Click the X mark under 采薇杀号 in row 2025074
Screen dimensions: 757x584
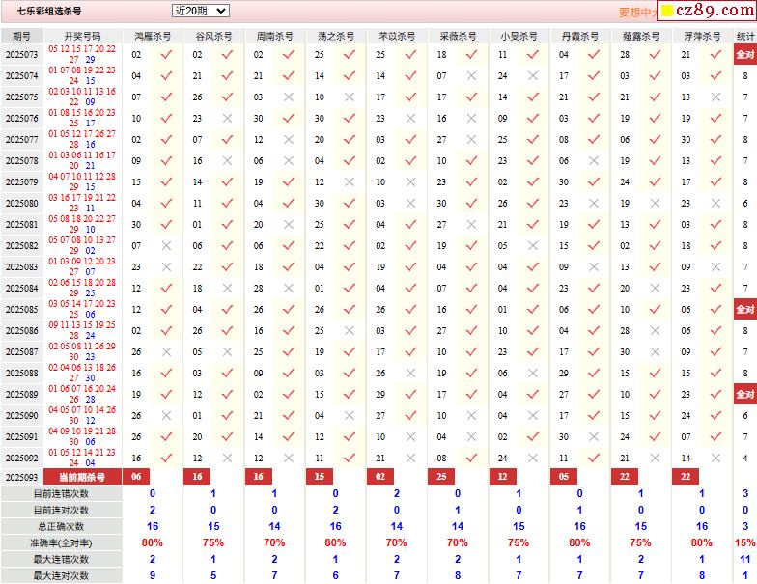pyautogui.click(x=471, y=75)
